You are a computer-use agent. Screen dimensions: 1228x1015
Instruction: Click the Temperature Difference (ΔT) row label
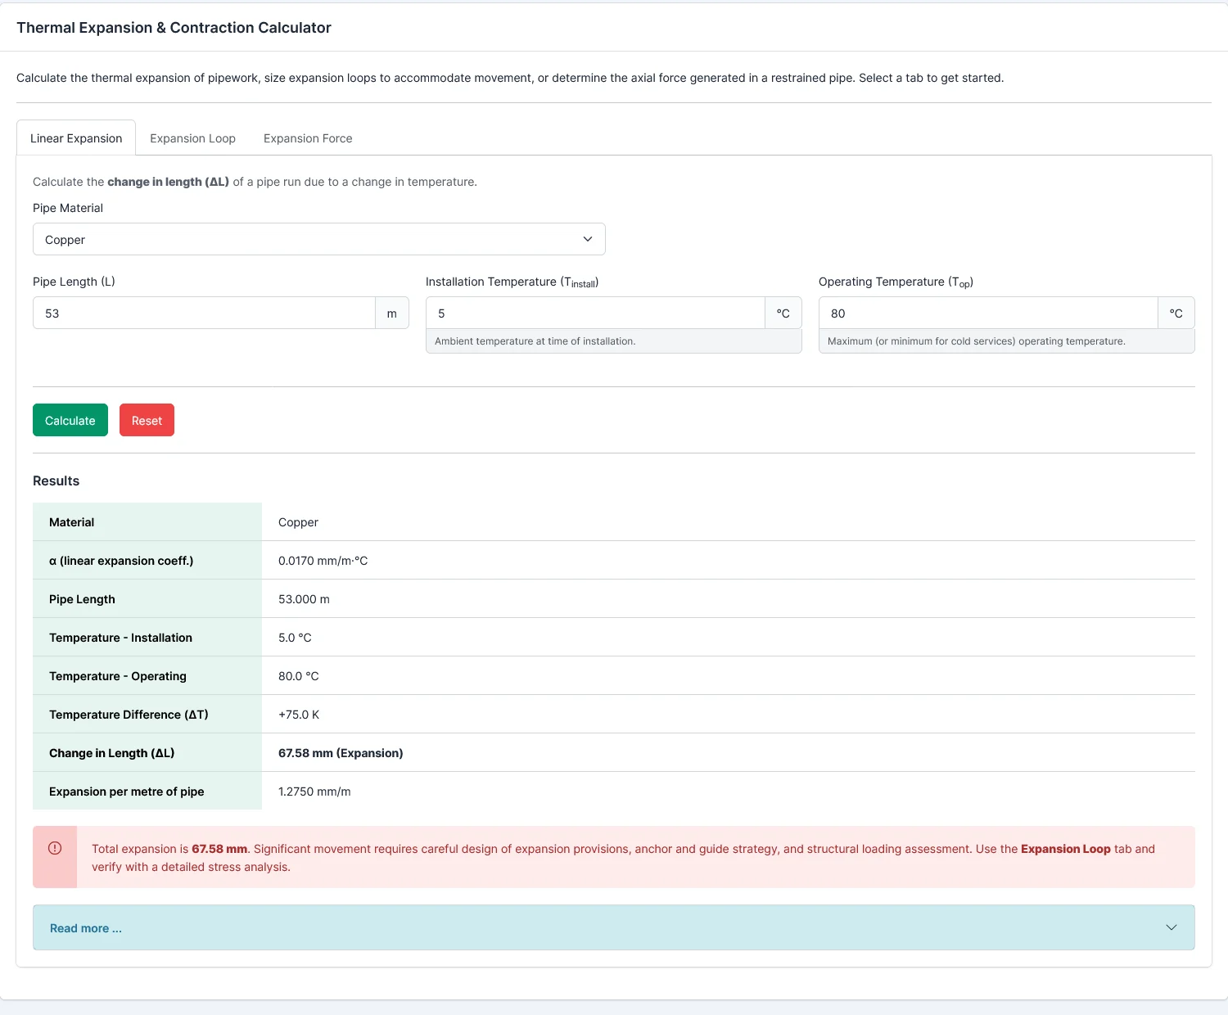[x=129, y=715]
